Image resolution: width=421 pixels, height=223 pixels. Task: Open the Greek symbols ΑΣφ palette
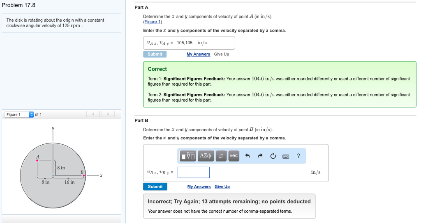[x=206, y=156]
